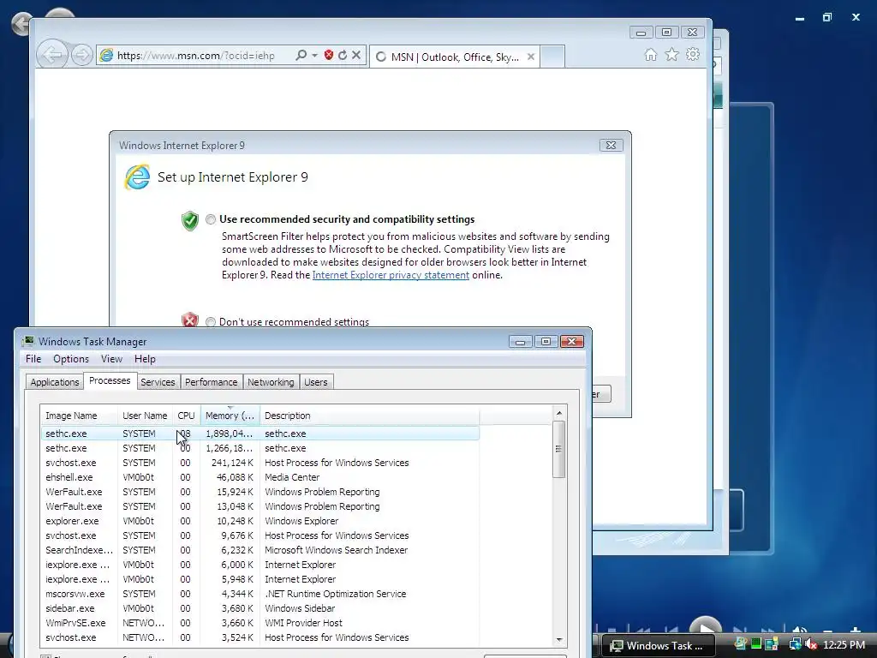Click the Internet Explorer forward arrow
The image size is (877, 658).
81,55
